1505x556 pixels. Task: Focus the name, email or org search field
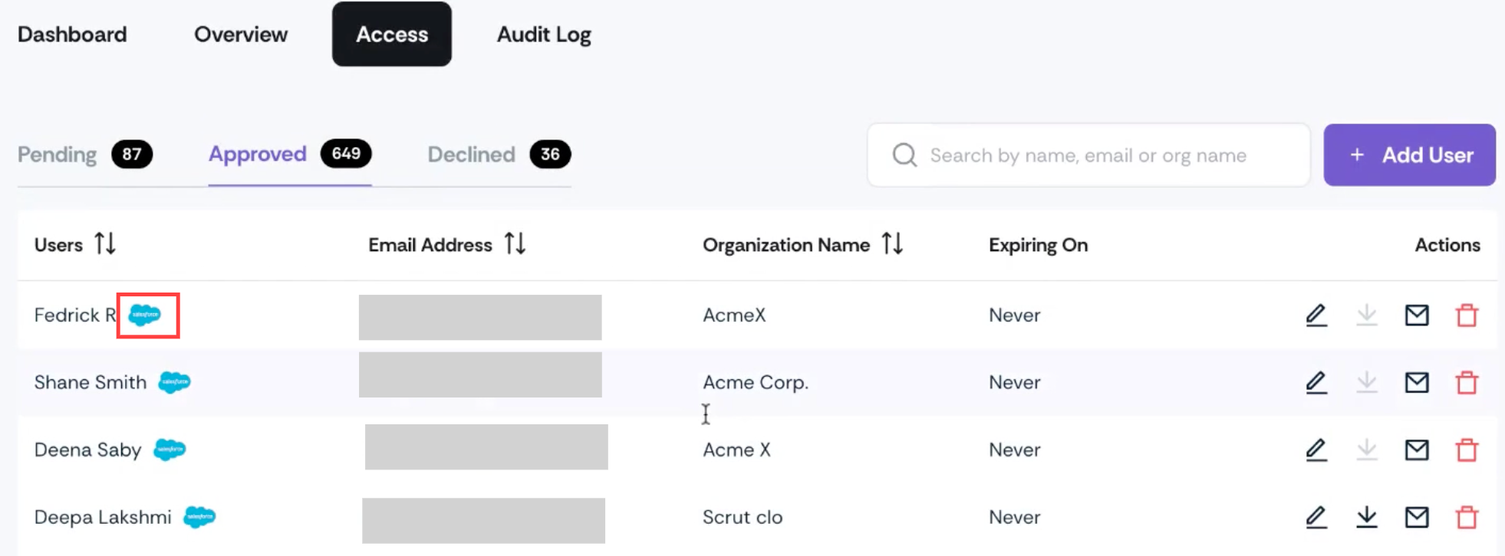(x=1088, y=155)
